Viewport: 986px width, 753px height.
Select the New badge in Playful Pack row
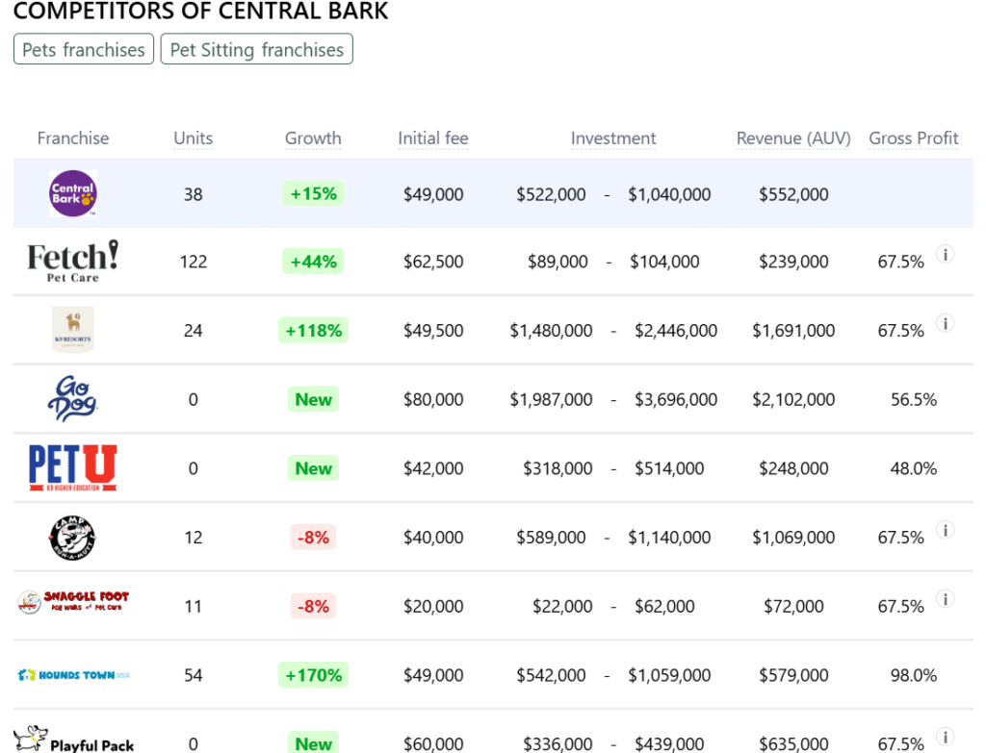tap(313, 743)
